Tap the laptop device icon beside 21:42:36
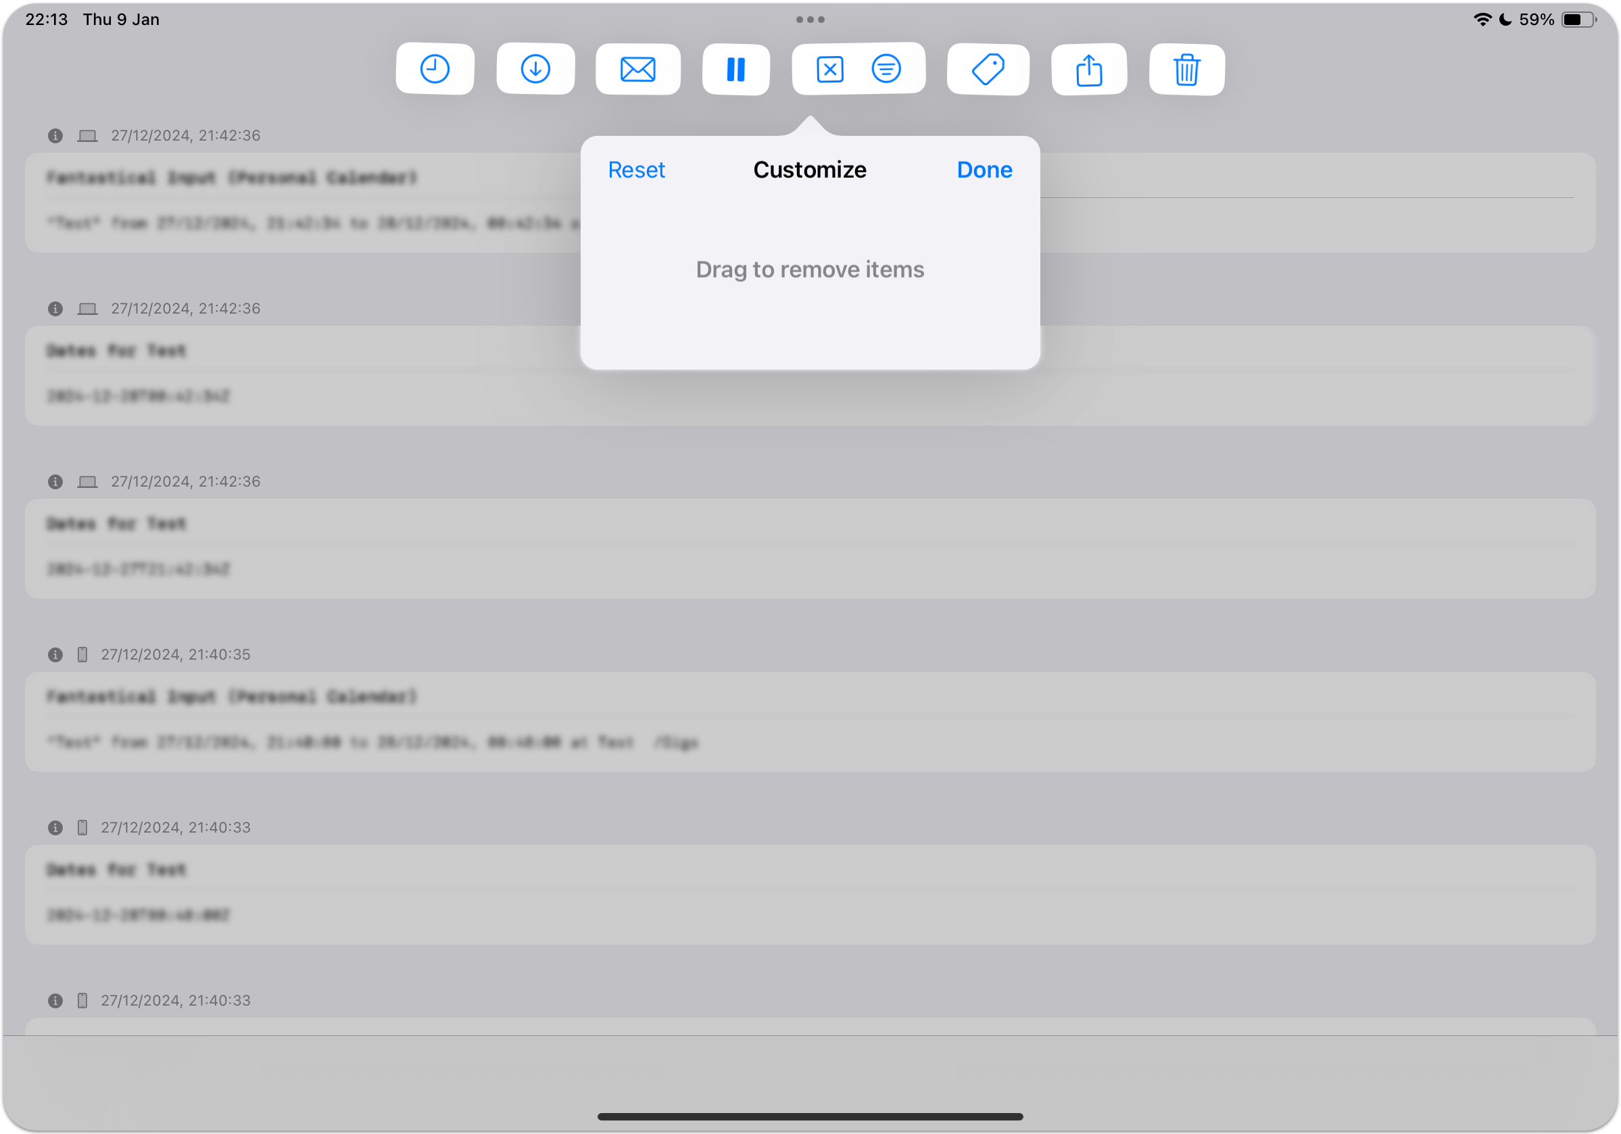The image size is (1621, 1134). coord(87,135)
